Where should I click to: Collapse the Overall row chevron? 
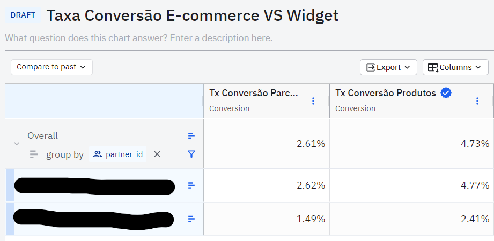click(17, 144)
